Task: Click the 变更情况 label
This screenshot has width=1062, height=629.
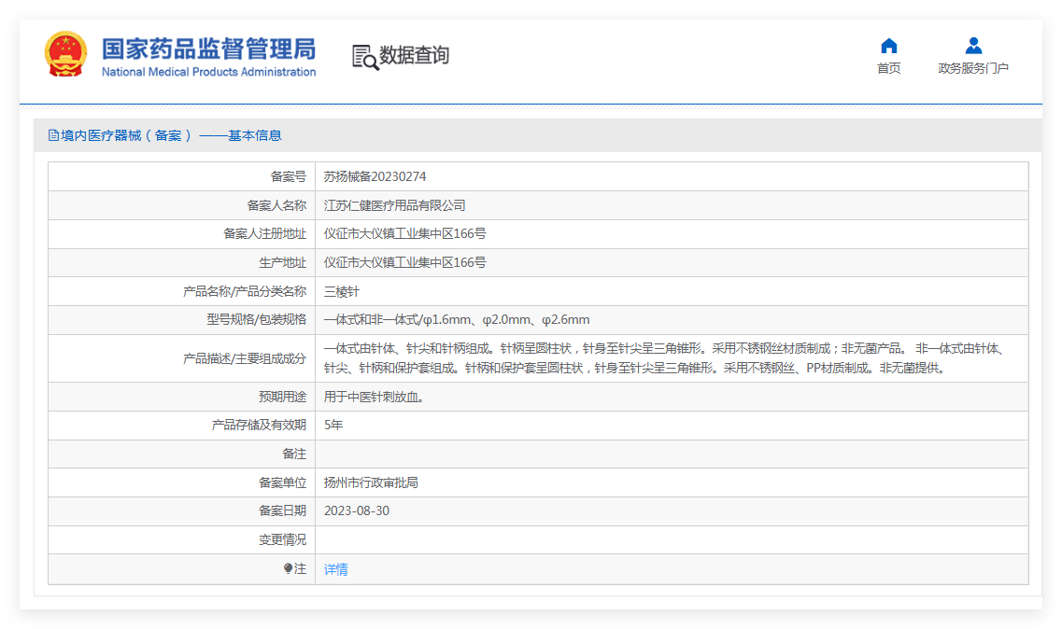Action: (x=282, y=540)
